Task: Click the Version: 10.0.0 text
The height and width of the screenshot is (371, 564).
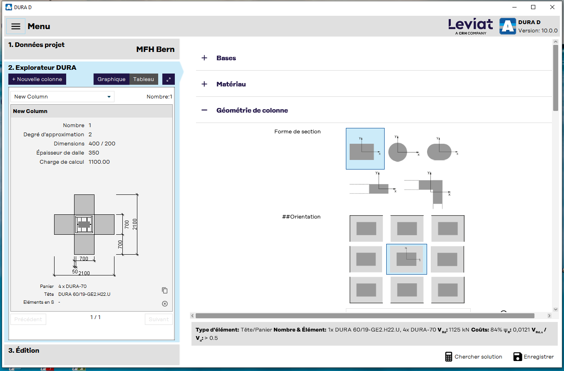Action: coord(538,30)
